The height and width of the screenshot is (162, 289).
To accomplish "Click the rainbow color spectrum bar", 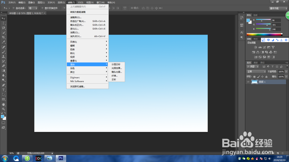I will click(264, 34).
